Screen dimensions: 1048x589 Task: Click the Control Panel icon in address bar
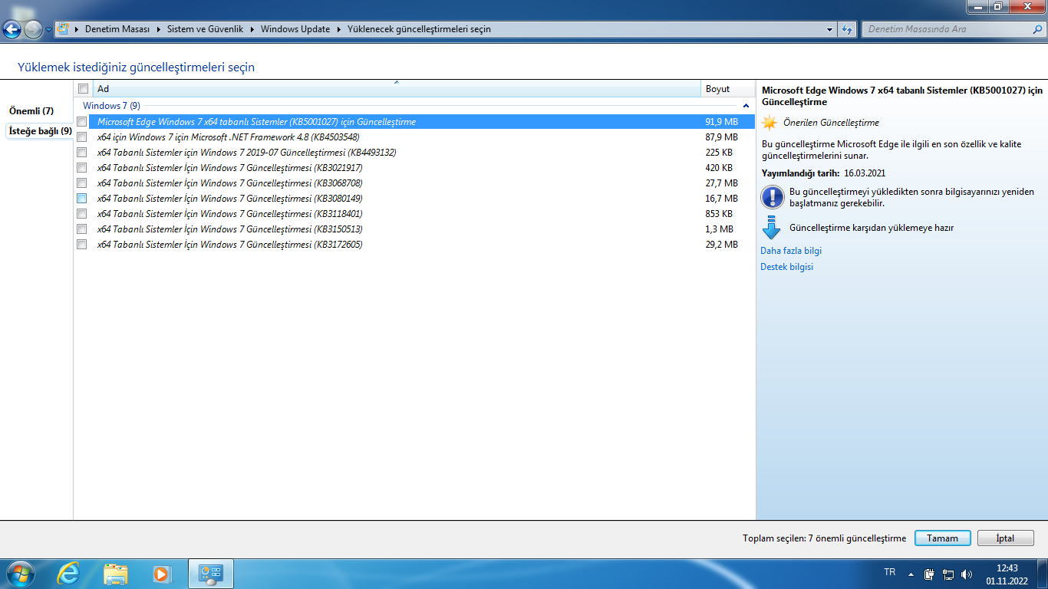(64, 29)
